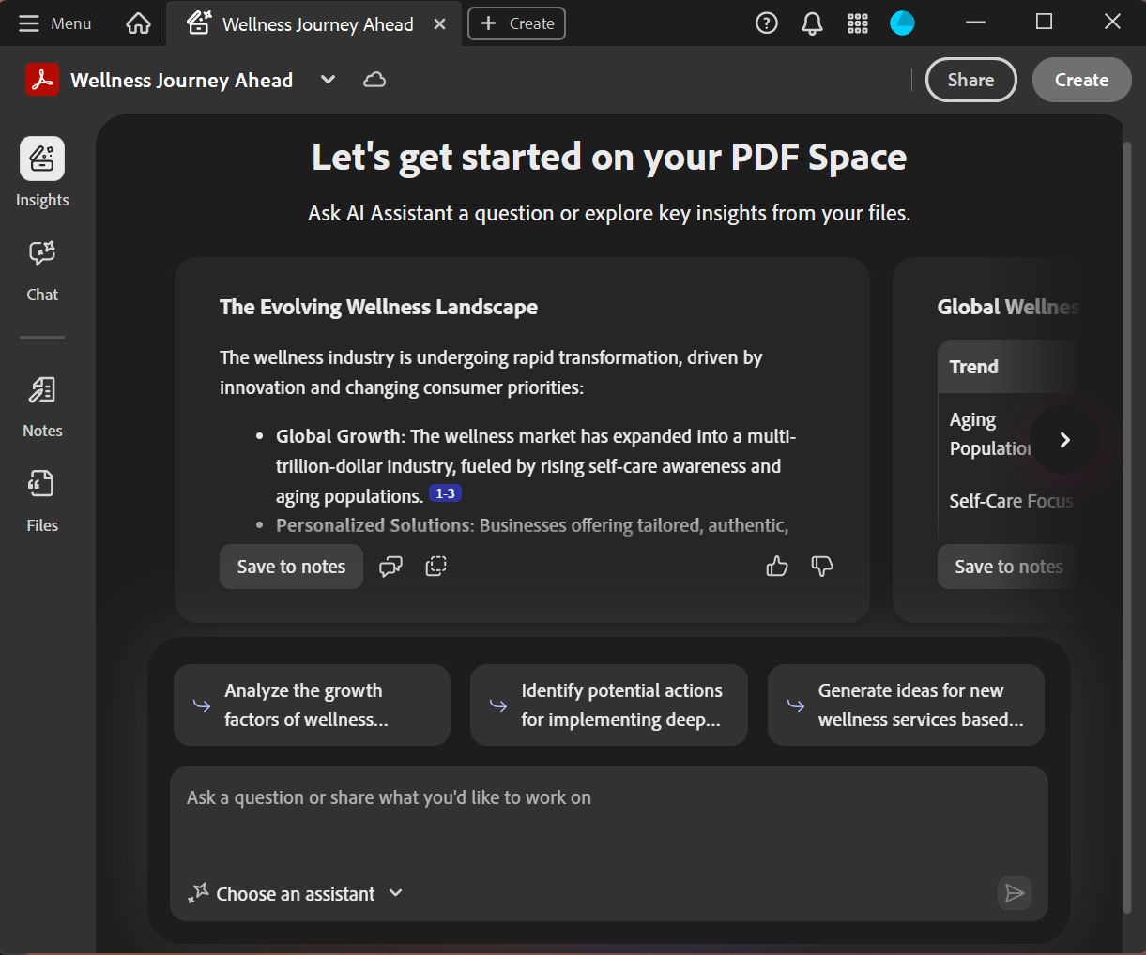Screen dimensions: 1146x955
Task: Expand the Wellness Journey Ahead title dropdown
Action: tap(328, 80)
